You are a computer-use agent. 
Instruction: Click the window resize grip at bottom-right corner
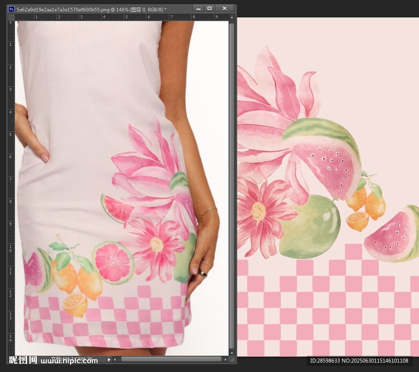click(232, 359)
